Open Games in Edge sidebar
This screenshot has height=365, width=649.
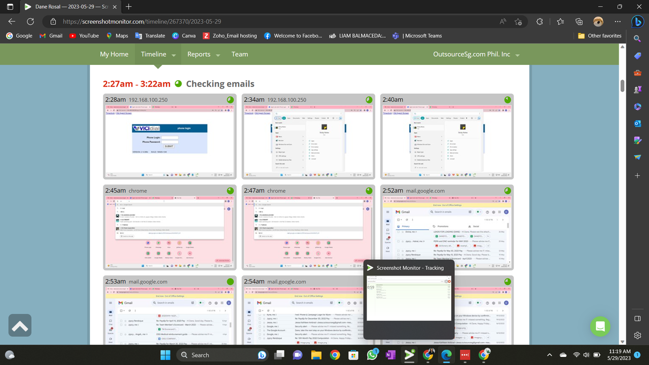point(638,89)
